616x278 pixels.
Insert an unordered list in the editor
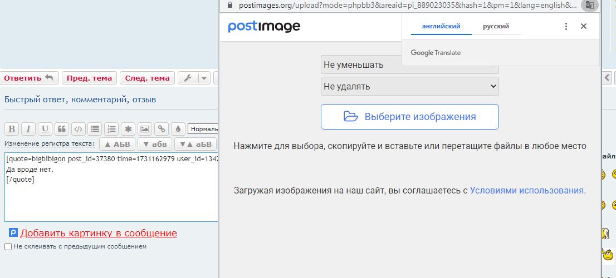[x=95, y=129]
